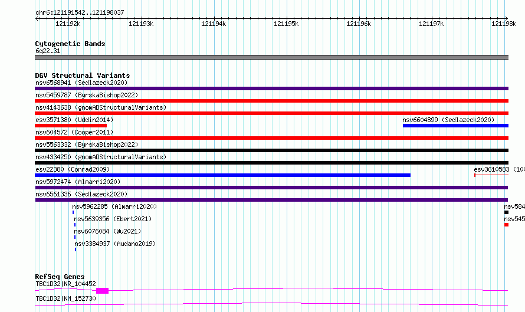Click the 6q22.31 band label

pos(48,51)
